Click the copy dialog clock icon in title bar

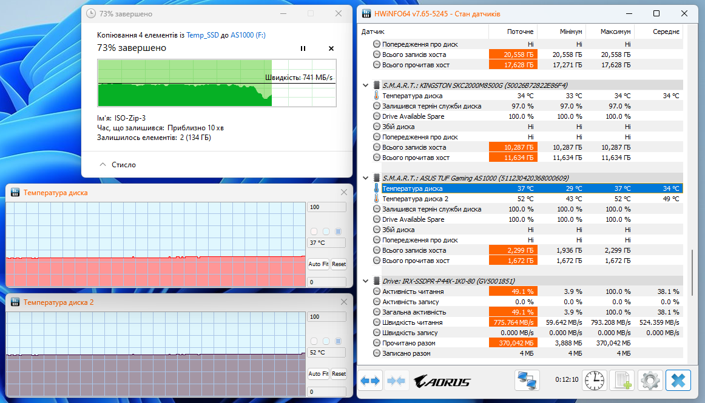[91, 13]
